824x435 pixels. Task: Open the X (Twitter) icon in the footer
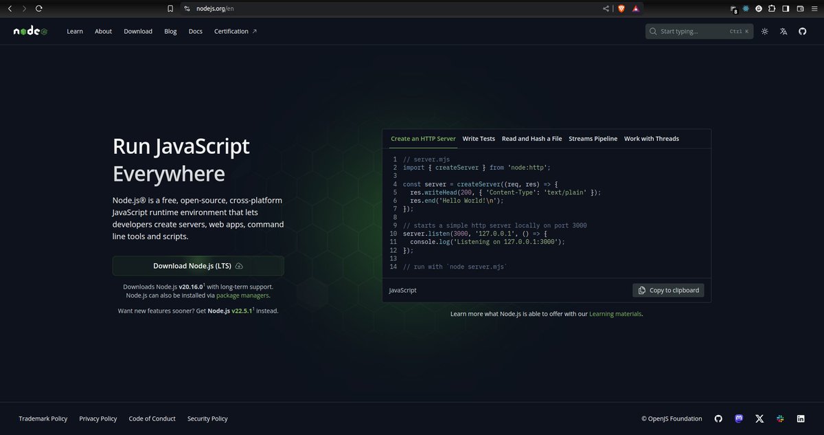[x=759, y=419]
